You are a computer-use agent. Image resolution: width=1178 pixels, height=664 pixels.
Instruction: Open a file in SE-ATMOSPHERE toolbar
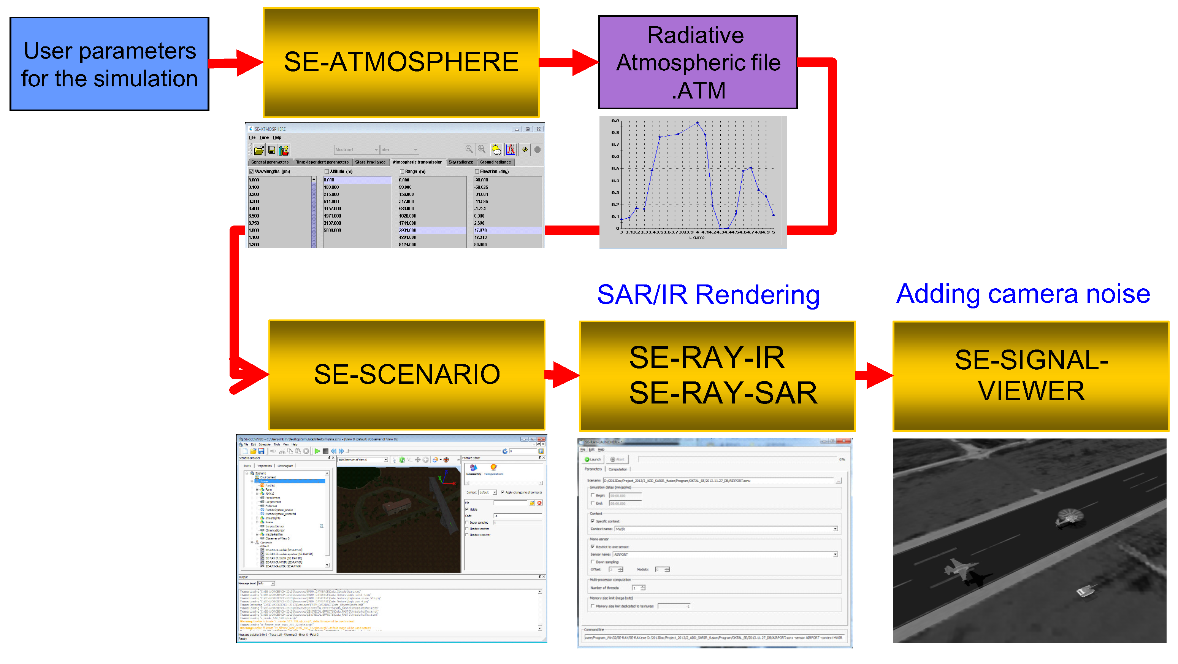click(x=259, y=150)
